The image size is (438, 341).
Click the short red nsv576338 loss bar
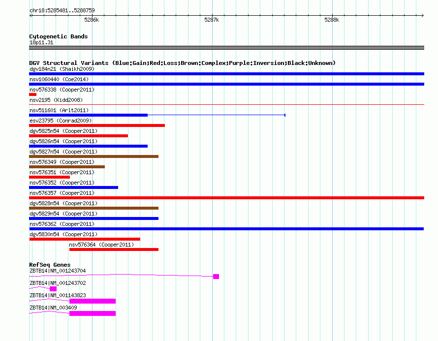click(32, 94)
